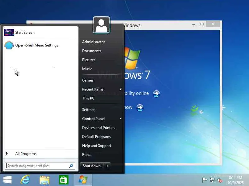Select Recent Items in the Start menu

point(93,89)
